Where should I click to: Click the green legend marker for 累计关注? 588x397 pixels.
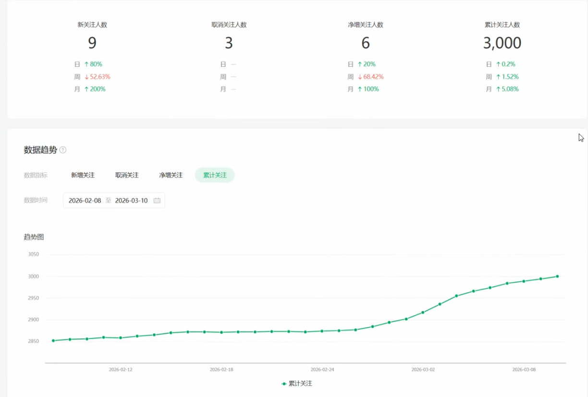tap(284, 384)
